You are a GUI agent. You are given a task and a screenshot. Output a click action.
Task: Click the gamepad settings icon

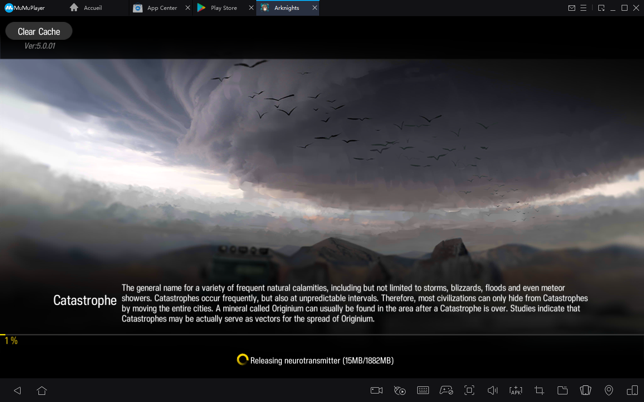click(446, 390)
